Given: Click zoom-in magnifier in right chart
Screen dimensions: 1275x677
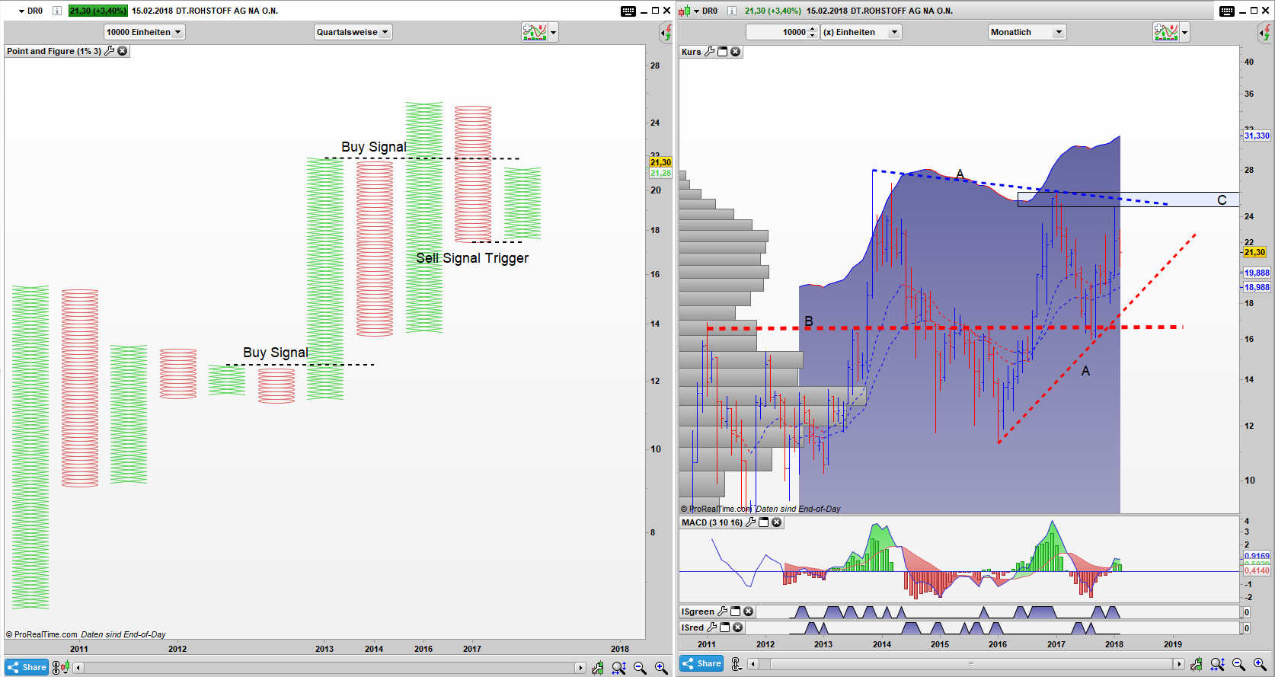Looking at the screenshot, I should coord(1260,665).
